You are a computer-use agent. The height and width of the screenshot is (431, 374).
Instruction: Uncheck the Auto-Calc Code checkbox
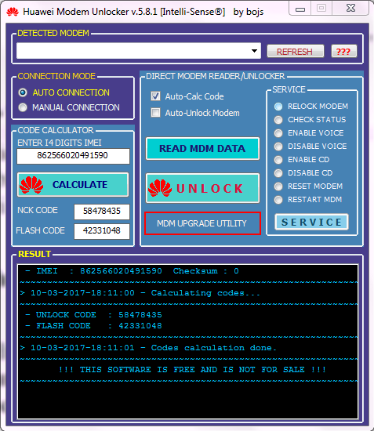click(156, 96)
